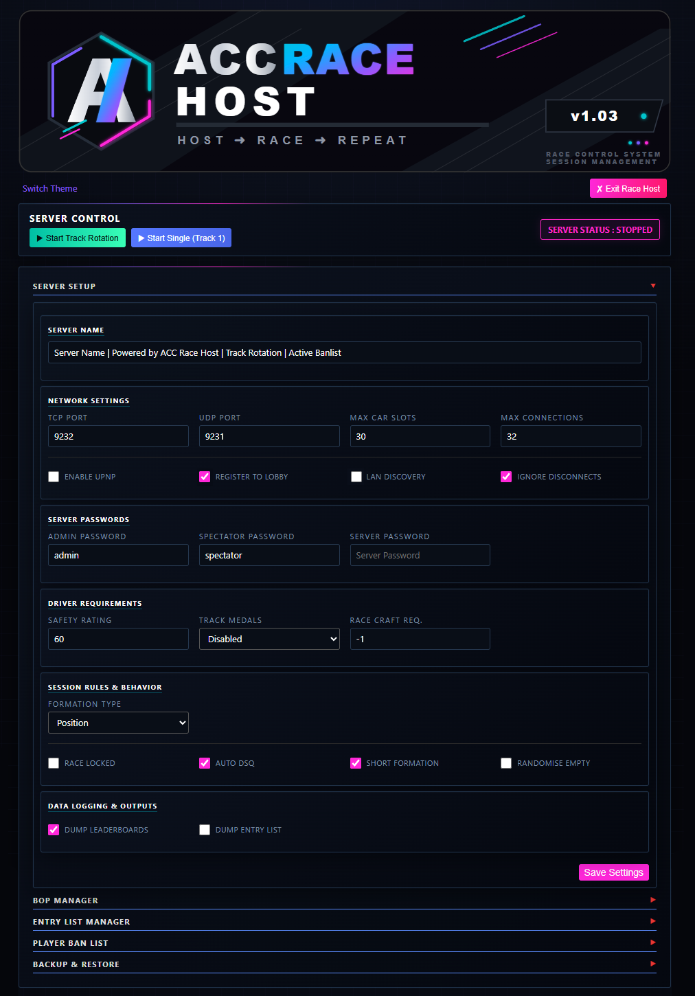Viewport: 695px width, 996px height.
Task: Uncheck Short Formation option
Action: pos(356,763)
